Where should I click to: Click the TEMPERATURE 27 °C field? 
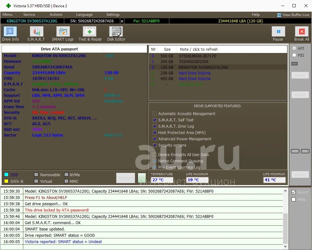tap(162, 180)
